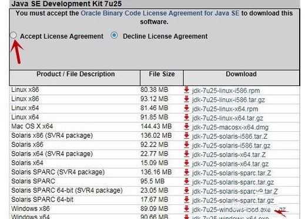Select Accept License Agreement radio button
Viewport: 305px width, 219px height.
[14, 36]
